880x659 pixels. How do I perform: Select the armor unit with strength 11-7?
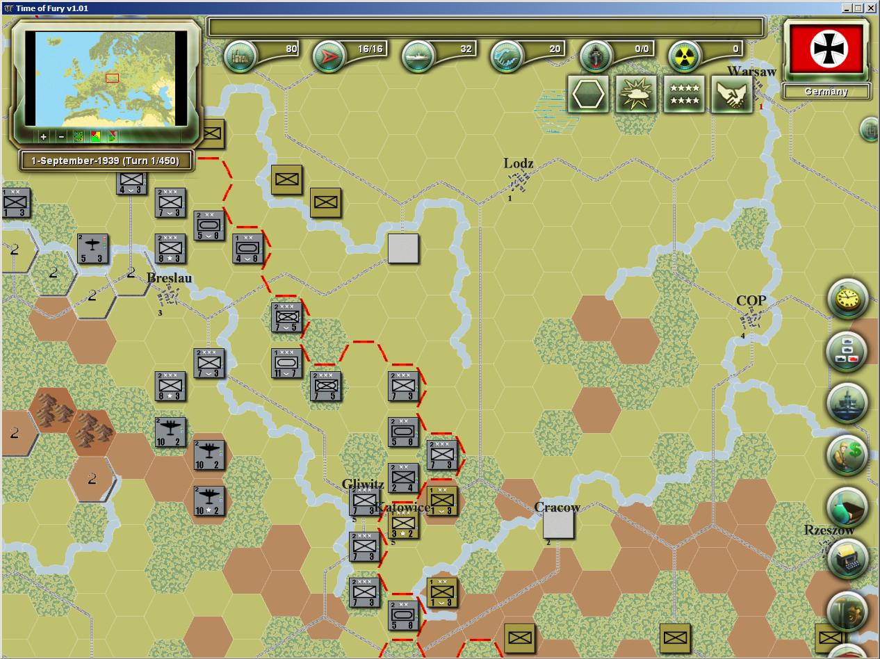(x=286, y=364)
